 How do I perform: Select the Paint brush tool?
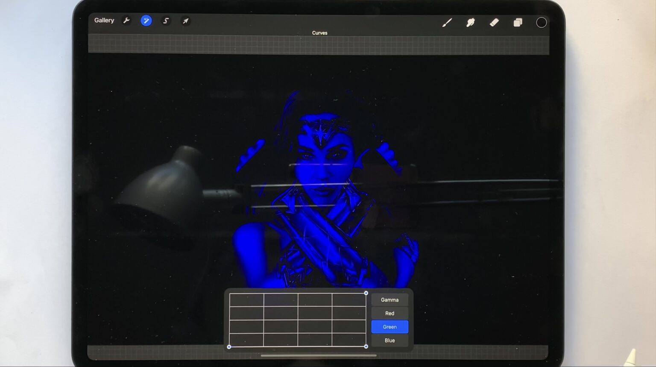(447, 22)
